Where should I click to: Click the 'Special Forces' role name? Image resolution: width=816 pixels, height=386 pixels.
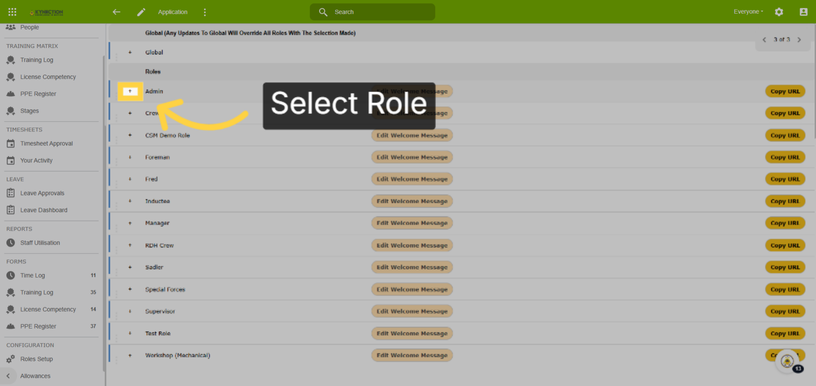pos(165,289)
